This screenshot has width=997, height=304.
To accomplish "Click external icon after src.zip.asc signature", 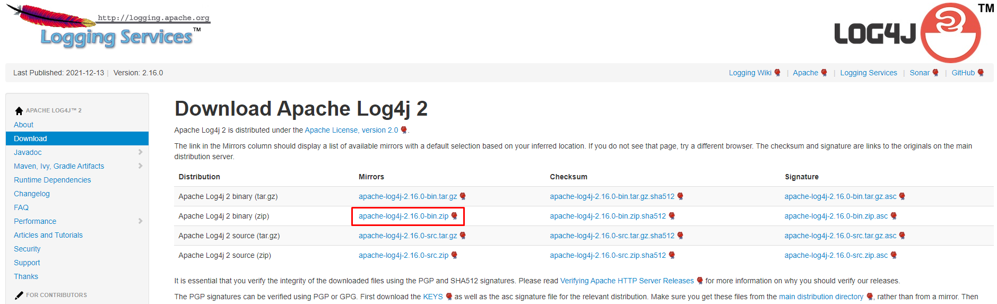I will point(894,255).
